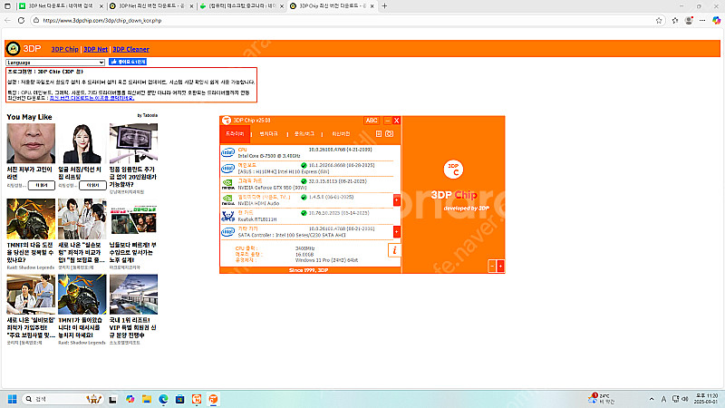Click the Intel icon for SATA Controller row
Viewport: 725px width, 408px height.
[228, 232]
